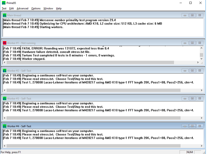Click the Prime95 application icon in title bar
The image size is (207, 154).
[4, 3]
